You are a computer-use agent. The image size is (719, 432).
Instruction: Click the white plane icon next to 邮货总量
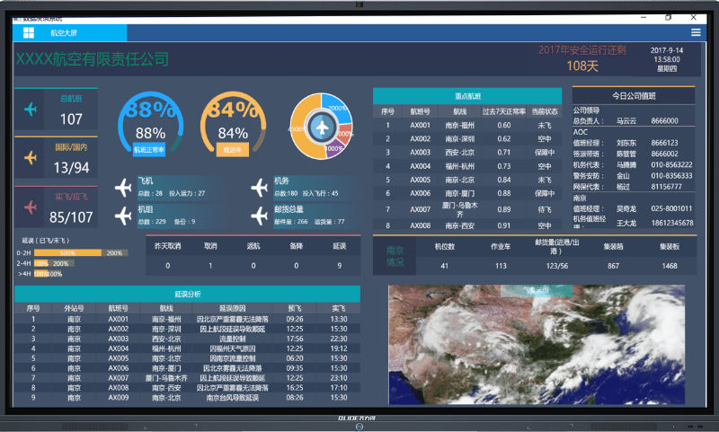pos(260,215)
